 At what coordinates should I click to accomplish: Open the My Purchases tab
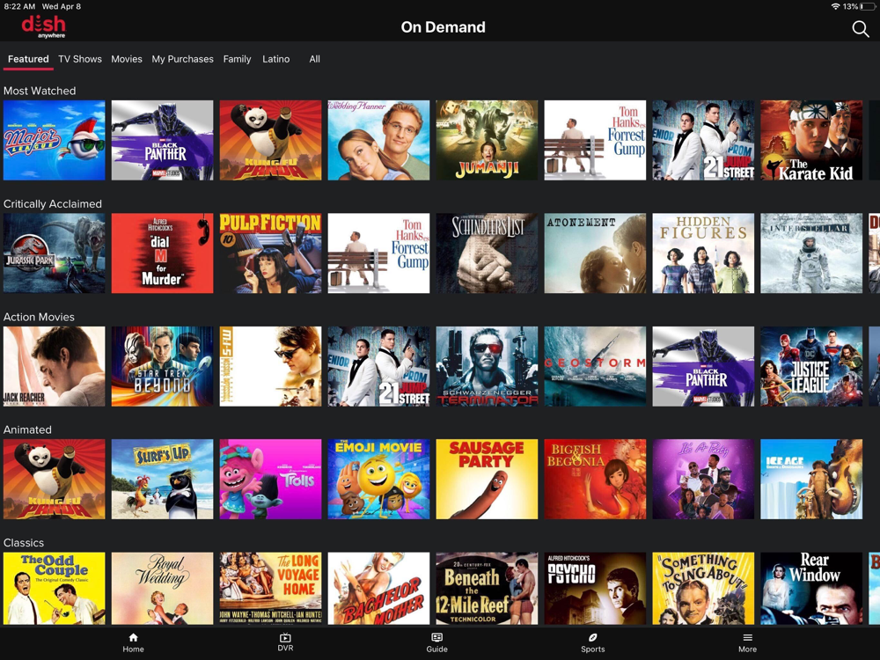[182, 59]
